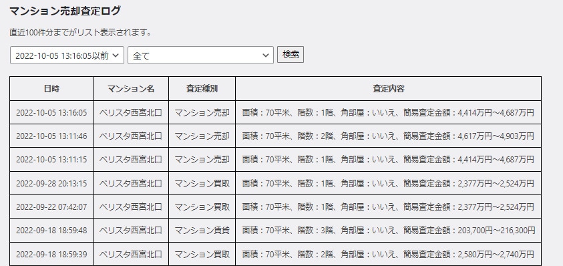Click the 検索 search button
Viewport: 563px width, 266px height.
click(291, 55)
